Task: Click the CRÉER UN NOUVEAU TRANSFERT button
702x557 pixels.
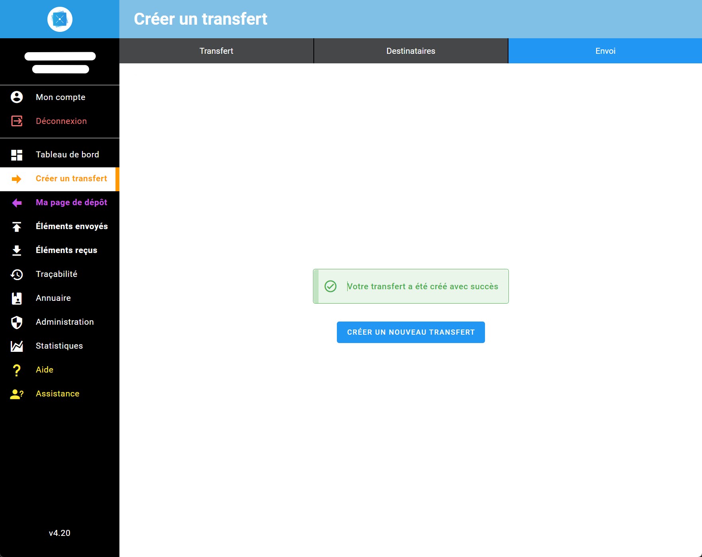Action: coord(411,332)
